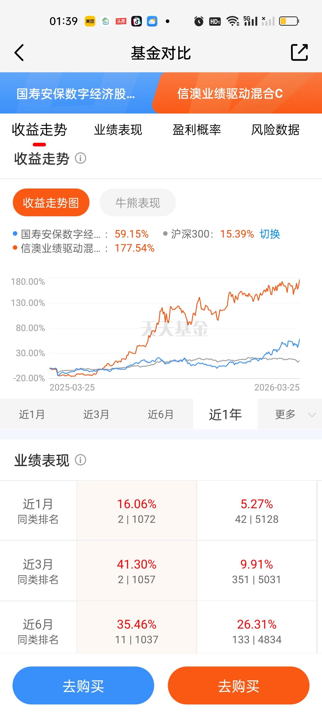Screen dimensions: 322x717
Task: Tap 切换 link next to 沪深300
Action: [x=270, y=234]
